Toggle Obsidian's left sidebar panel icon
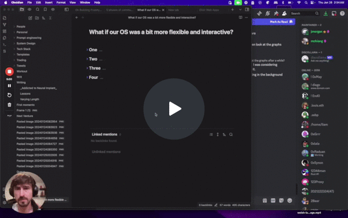Image resolution: width=348 pixels, height=218 pixels. click(x=66, y=10)
